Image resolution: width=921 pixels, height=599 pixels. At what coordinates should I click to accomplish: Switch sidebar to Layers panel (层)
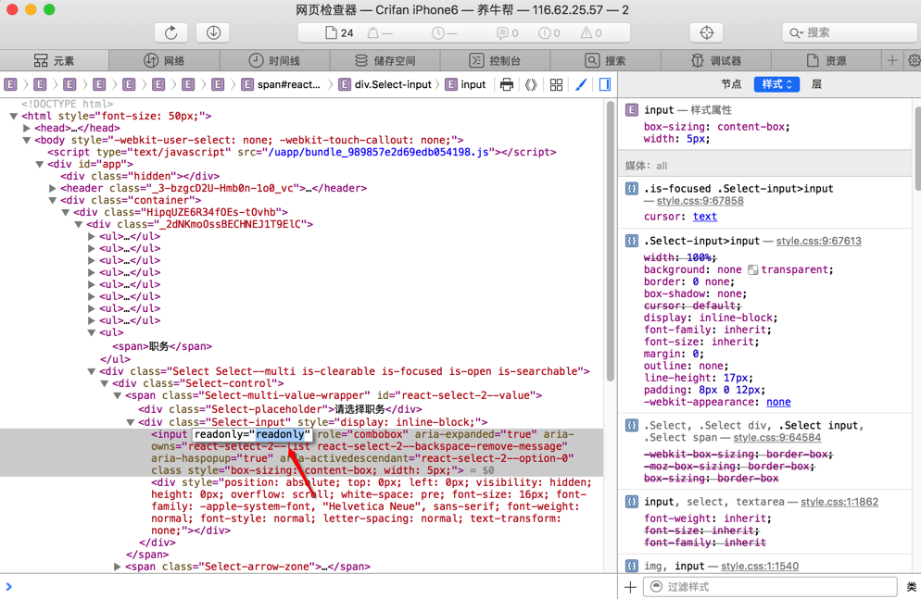coord(816,84)
